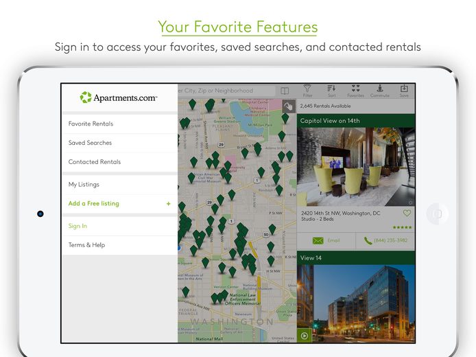The height and width of the screenshot is (357, 476).
Task: Email the Capitol View on 14th property
Action: click(326, 241)
